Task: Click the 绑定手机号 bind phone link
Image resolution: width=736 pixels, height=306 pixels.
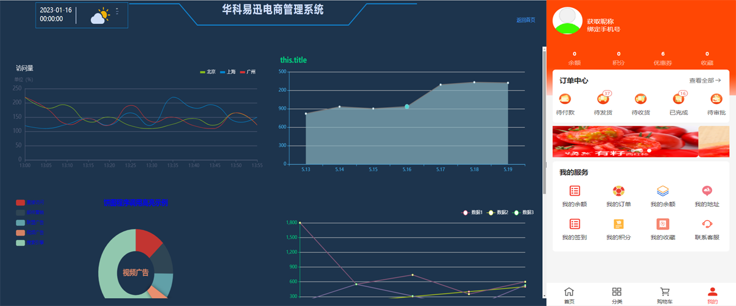Action: coord(603,29)
